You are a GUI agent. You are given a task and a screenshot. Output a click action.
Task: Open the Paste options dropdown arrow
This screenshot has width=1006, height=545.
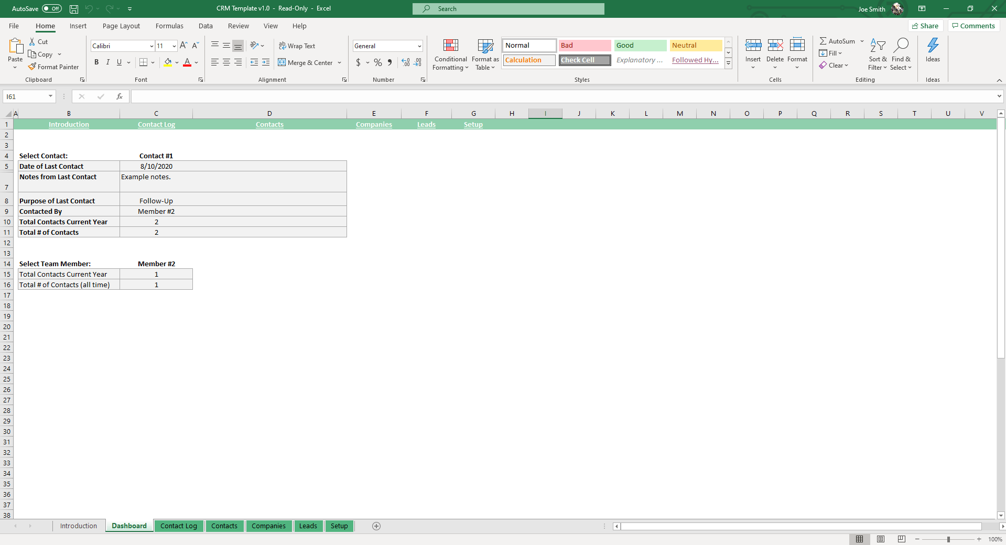tap(15, 68)
